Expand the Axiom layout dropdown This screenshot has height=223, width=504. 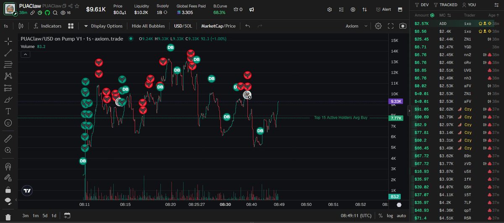point(356,26)
